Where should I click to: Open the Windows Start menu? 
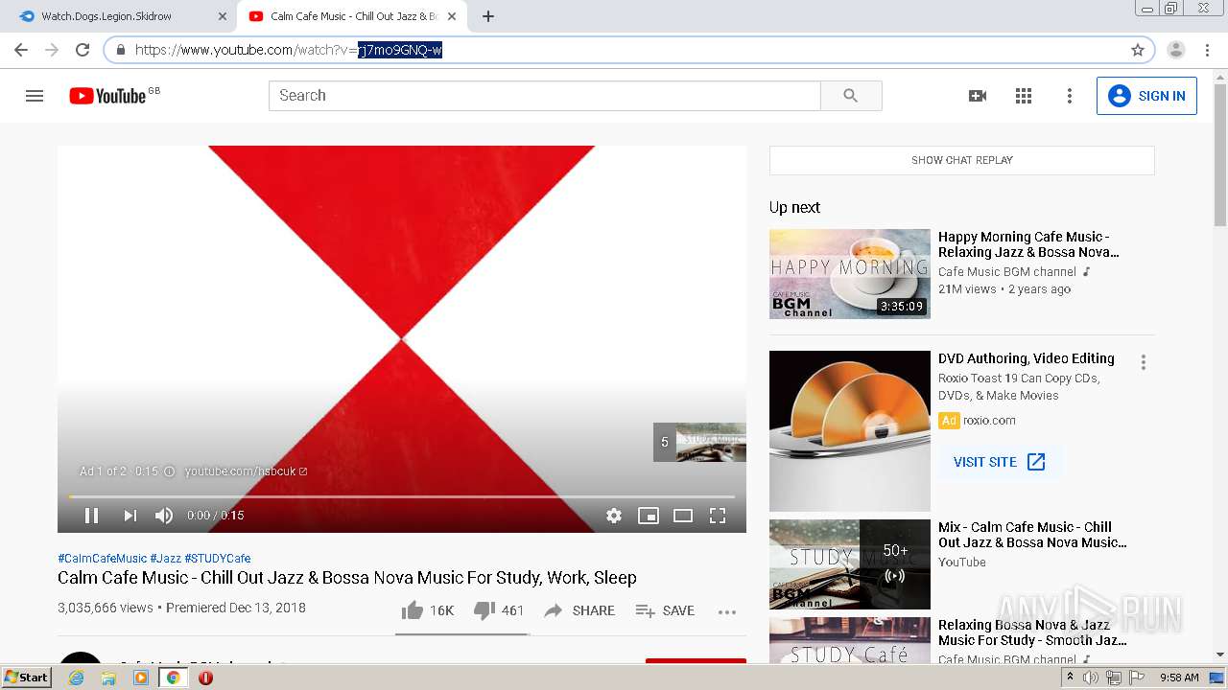pyautogui.click(x=27, y=678)
